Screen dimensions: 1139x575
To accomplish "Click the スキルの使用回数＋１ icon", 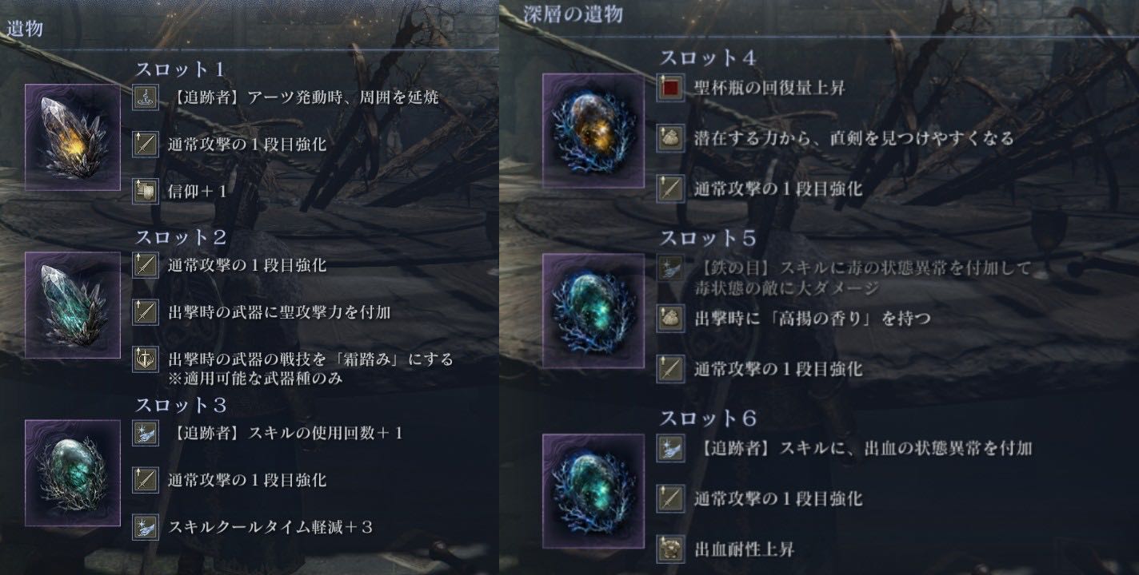I will [146, 433].
